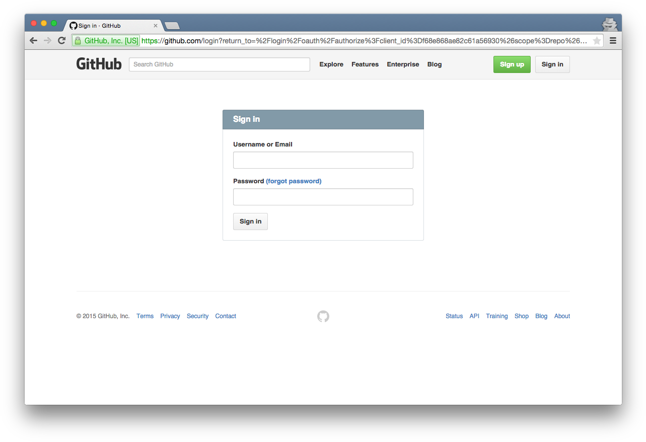Submit form with Sign in button
Screen dimensions: 646x442
tap(250, 222)
